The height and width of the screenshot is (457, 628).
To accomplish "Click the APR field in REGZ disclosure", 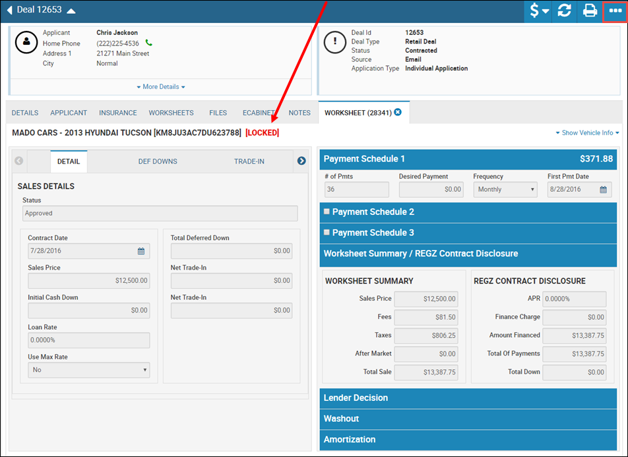I will click(x=575, y=299).
